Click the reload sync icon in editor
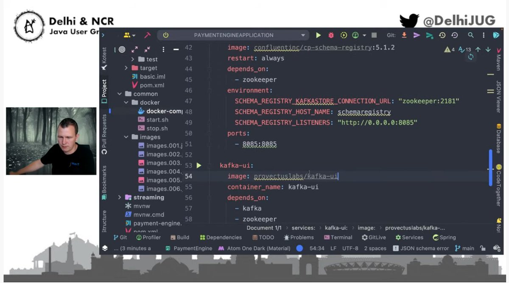The height and width of the screenshot is (283, 509). pyautogui.click(x=470, y=57)
